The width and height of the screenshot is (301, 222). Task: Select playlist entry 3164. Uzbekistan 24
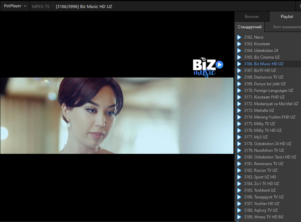(x=268, y=50)
